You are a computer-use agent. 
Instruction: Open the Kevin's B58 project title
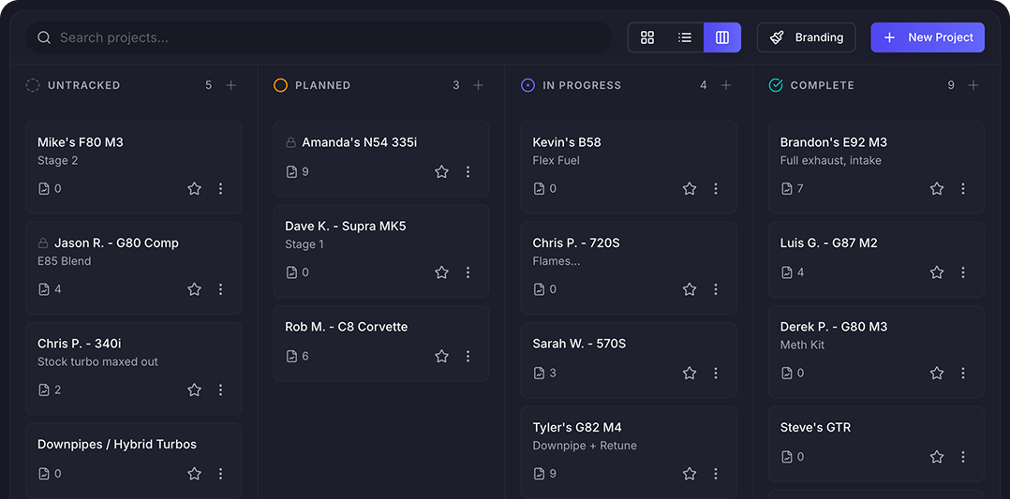[567, 142]
